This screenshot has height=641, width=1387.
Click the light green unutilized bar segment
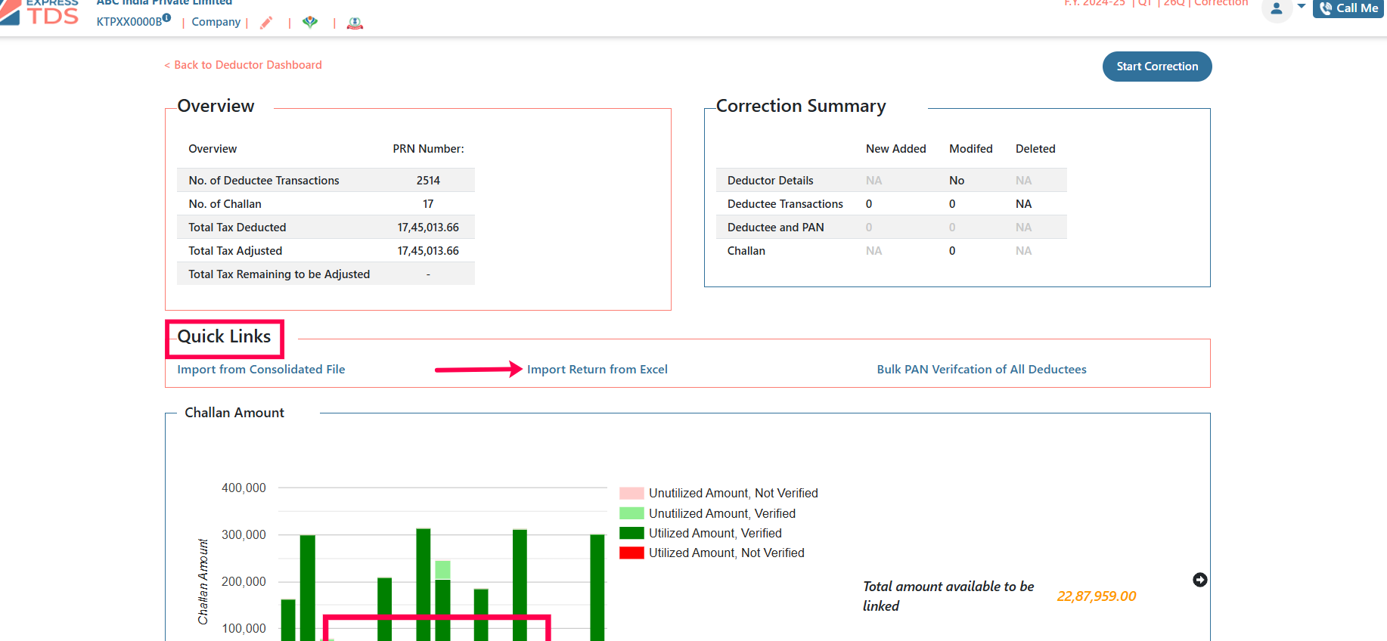[x=442, y=570]
